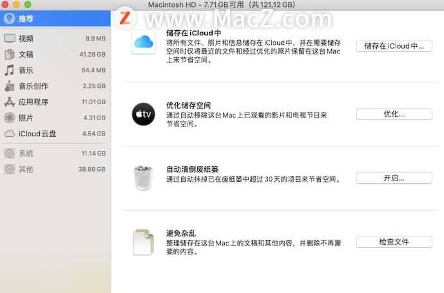444x293 pixels.
Task: Click the 文稿 documents icon
Action: point(10,54)
